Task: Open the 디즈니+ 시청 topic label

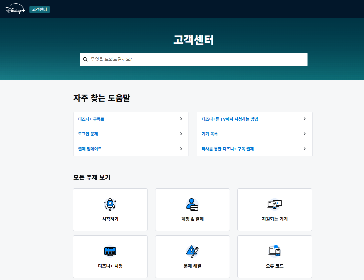Action: pyautogui.click(x=110, y=266)
